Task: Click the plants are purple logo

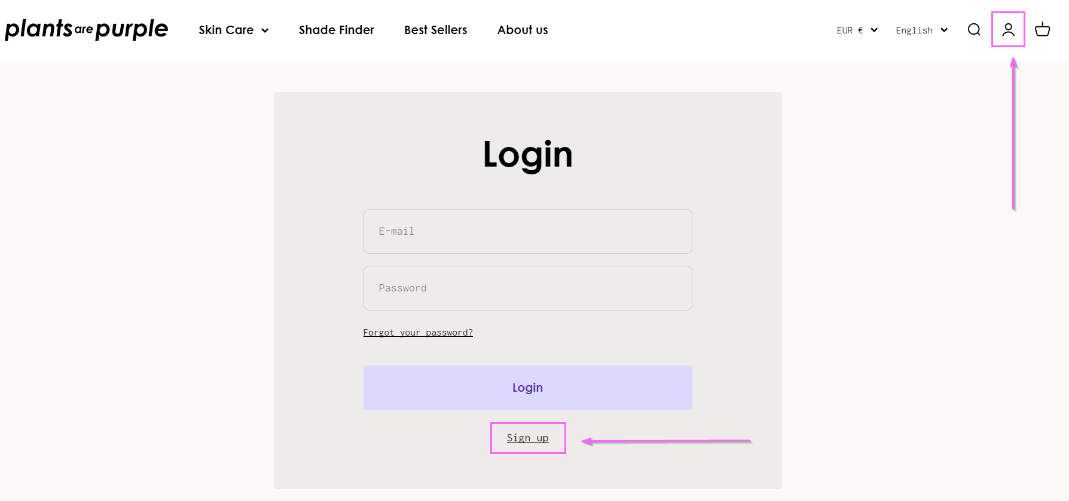Action: coord(87,29)
